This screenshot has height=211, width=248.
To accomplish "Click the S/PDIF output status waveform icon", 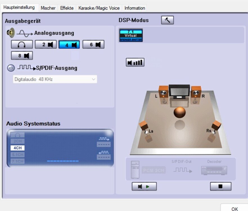I will [104, 139].
